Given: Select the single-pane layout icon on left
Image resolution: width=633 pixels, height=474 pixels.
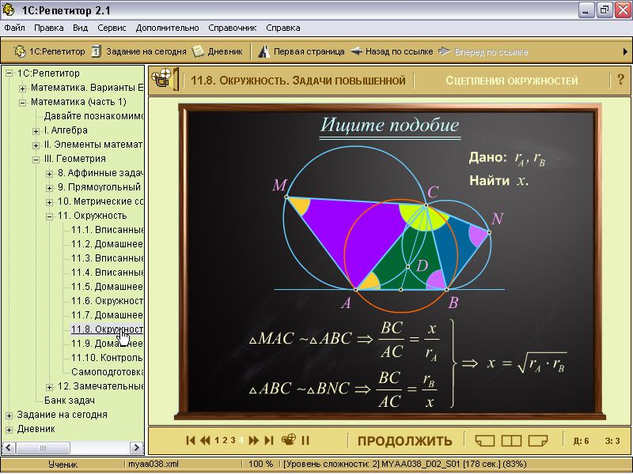Looking at the screenshot, I should (x=484, y=440).
